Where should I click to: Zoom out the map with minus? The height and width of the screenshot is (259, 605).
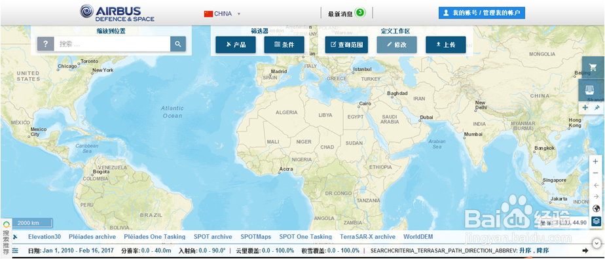pos(595,173)
